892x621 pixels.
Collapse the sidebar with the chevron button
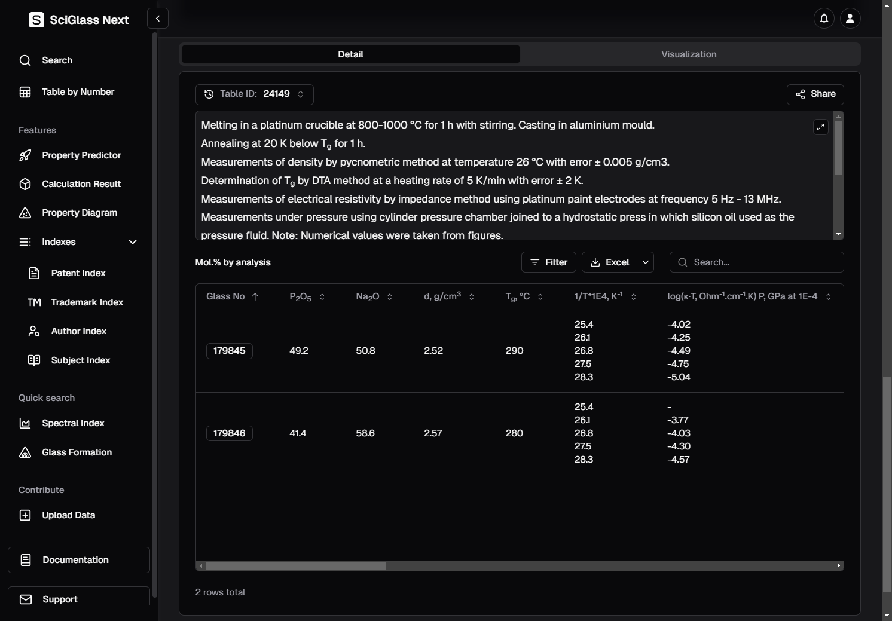[x=158, y=19]
